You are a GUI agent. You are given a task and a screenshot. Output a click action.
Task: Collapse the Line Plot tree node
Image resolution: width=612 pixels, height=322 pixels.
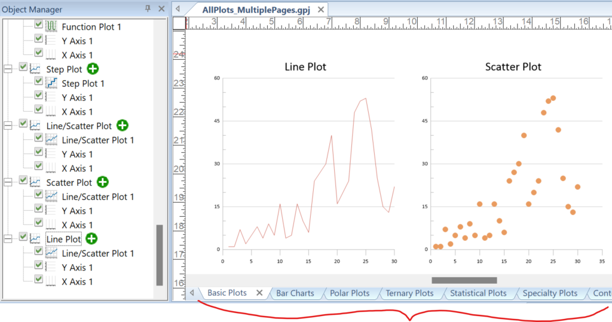pyautogui.click(x=8, y=239)
